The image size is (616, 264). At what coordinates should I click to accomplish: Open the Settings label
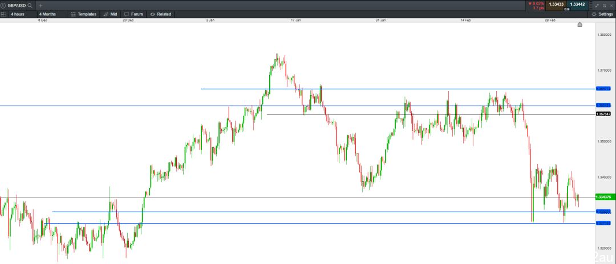click(x=605, y=14)
